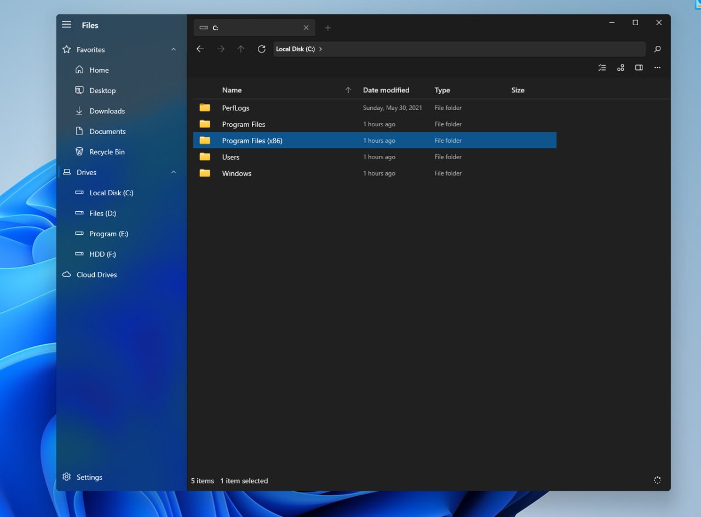The height and width of the screenshot is (517, 701).
Task: Click the Favorites star icon
Action: pyautogui.click(x=67, y=49)
